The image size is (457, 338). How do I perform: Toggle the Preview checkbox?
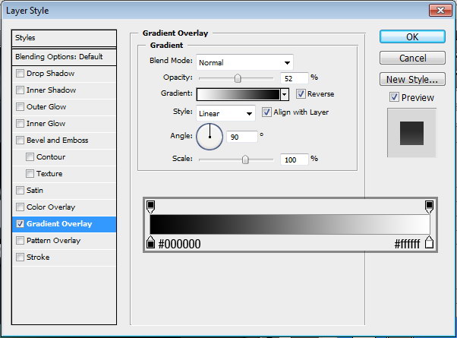[394, 97]
